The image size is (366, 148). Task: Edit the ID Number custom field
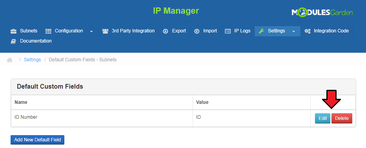[x=322, y=118]
